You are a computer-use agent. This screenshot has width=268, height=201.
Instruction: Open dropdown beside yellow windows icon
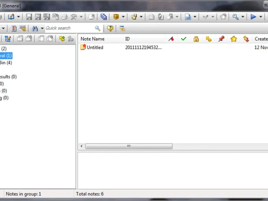coord(141,17)
